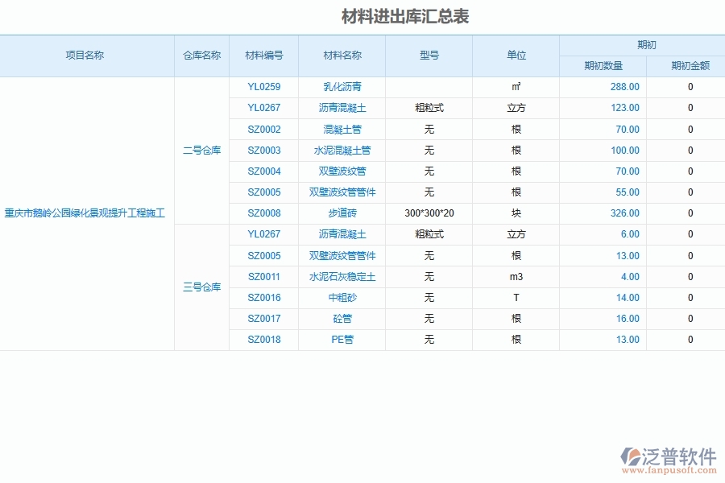Click quantity 288.00 for 乳化沥青
Viewport: 725px width, 483px height.
pyautogui.click(x=625, y=87)
